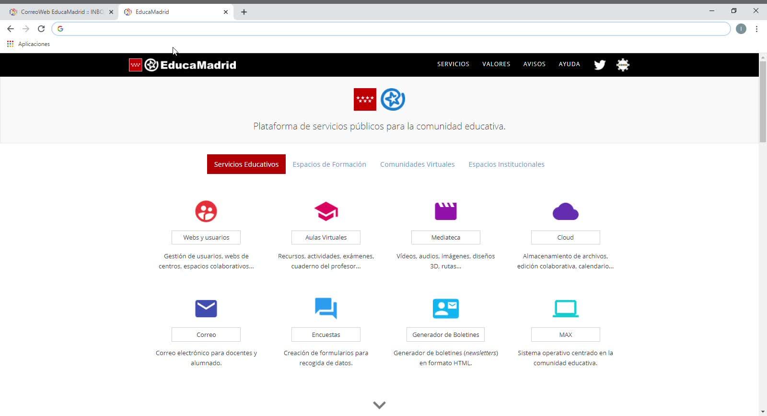Image resolution: width=767 pixels, height=416 pixels.
Task: Open the SERVICIOS menu in header
Action: (453, 64)
